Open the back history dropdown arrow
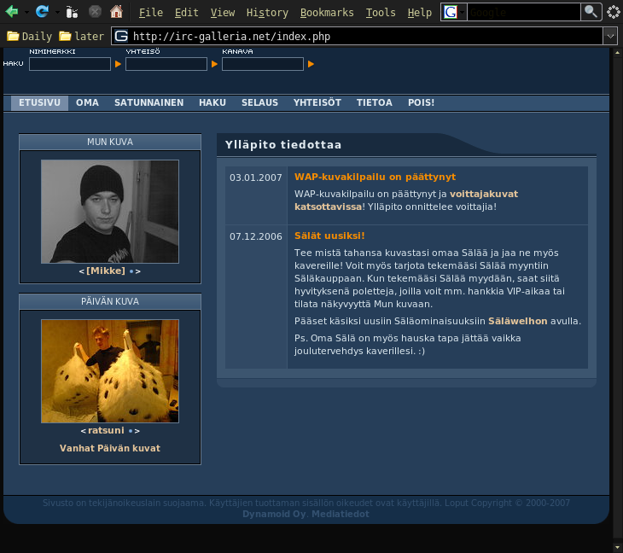Image resolution: width=623 pixels, height=553 pixels. [x=26, y=13]
